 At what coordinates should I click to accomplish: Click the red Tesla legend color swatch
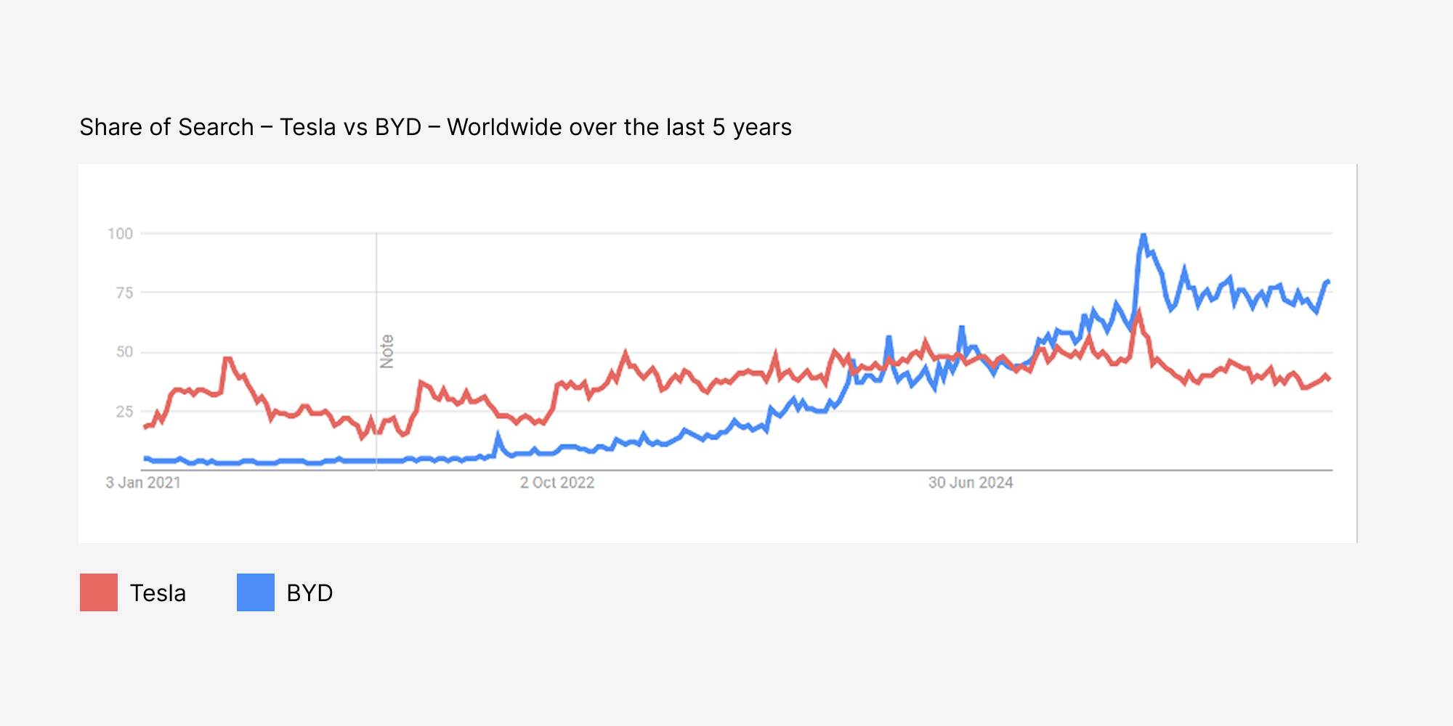[x=99, y=592]
